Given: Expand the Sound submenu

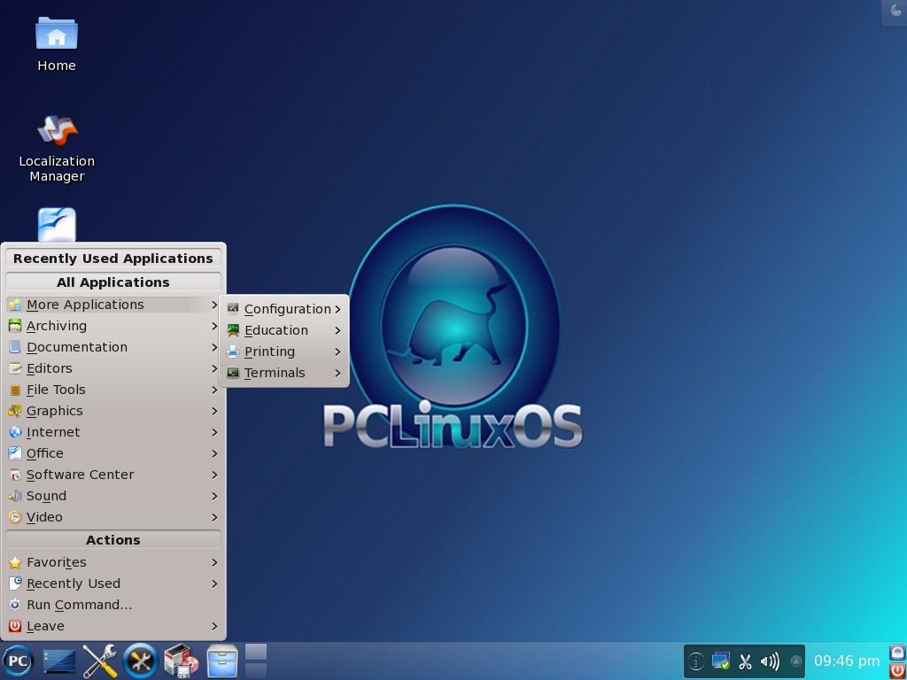Looking at the screenshot, I should pyautogui.click(x=113, y=496).
